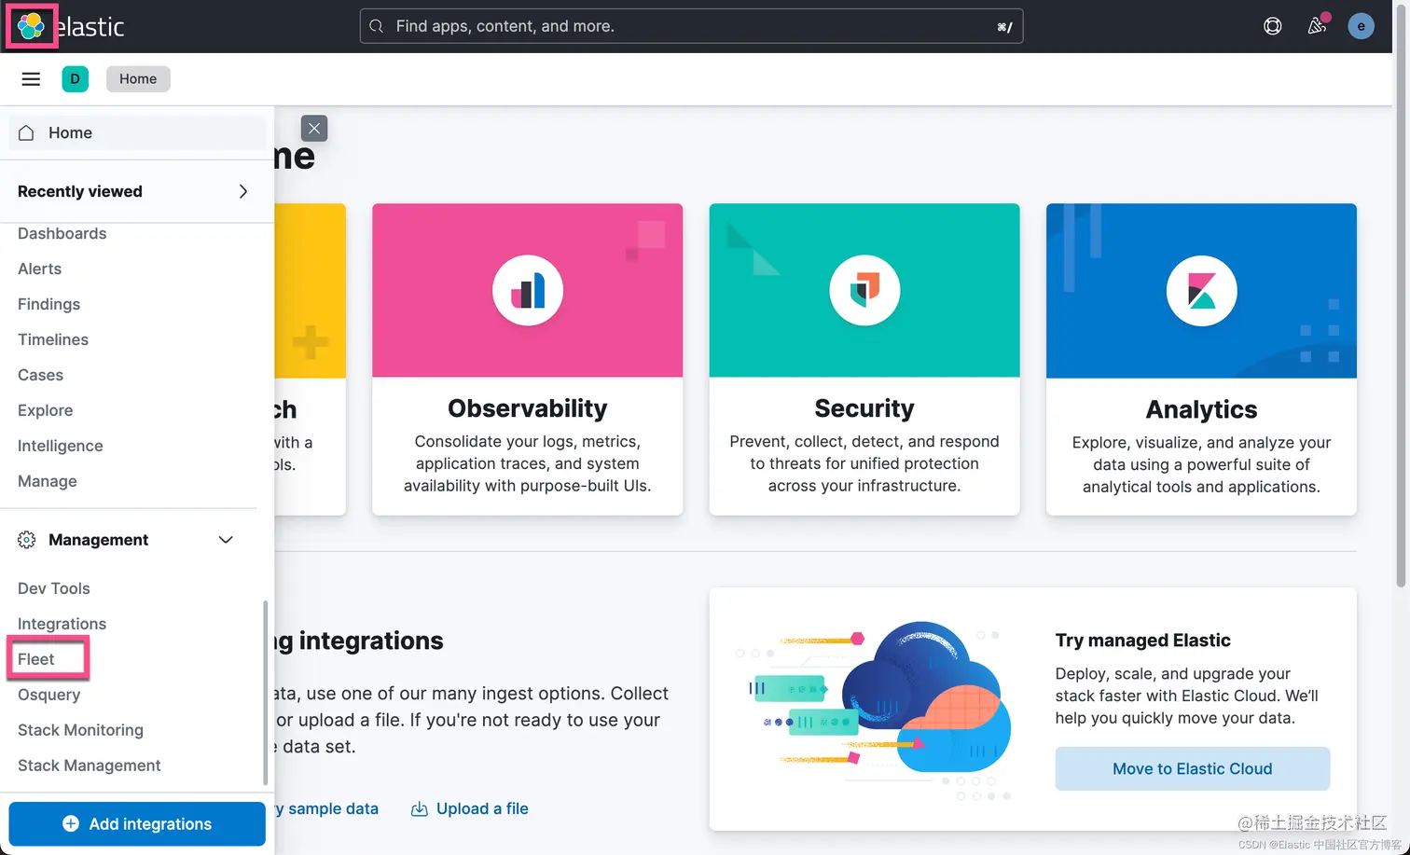Open Dashboards from the sidebar

(x=62, y=233)
